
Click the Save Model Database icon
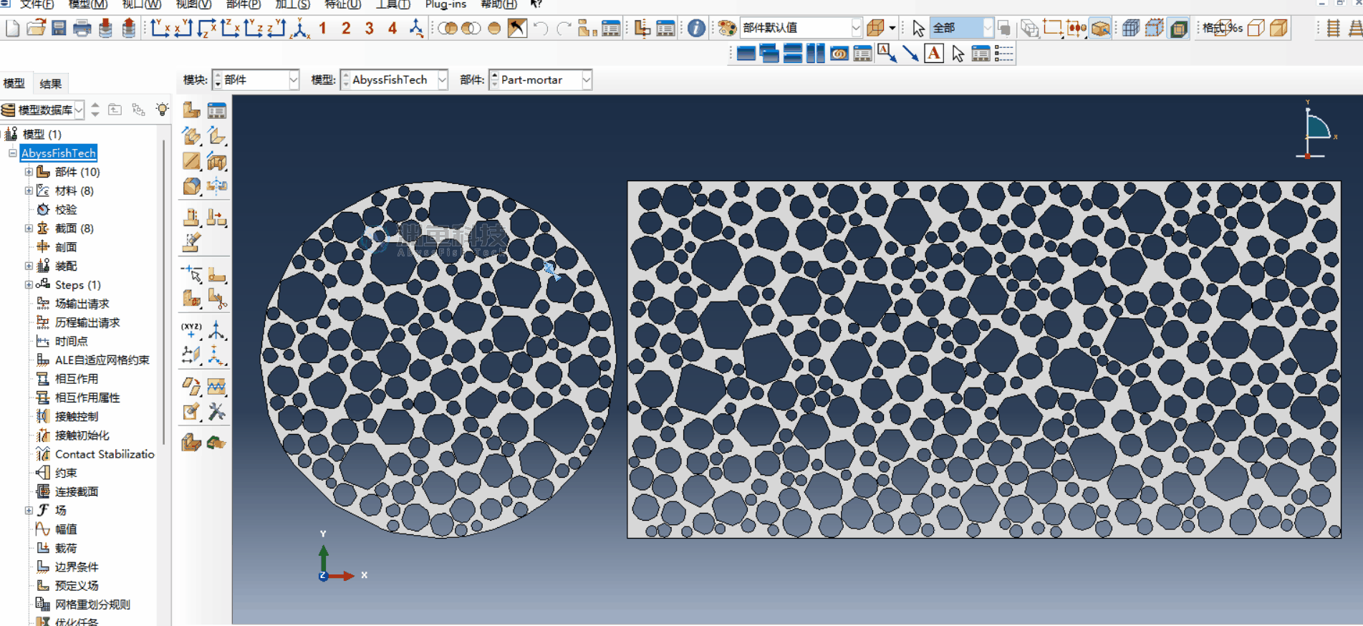59,28
